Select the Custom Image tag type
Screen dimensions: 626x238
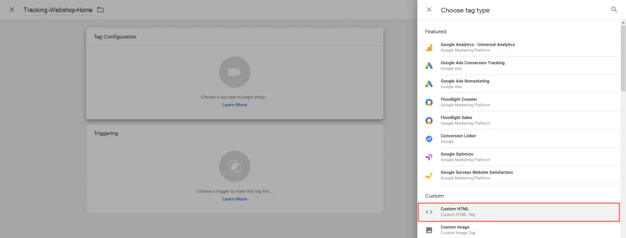tap(519, 230)
